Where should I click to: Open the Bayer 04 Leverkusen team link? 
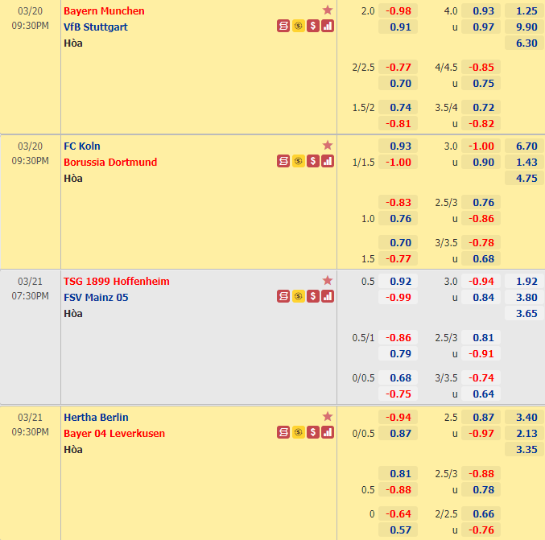point(114,433)
